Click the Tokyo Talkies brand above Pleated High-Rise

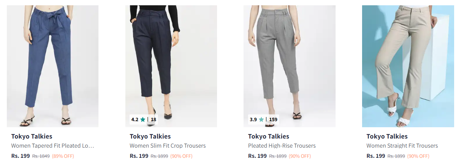click(x=269, y=136)
